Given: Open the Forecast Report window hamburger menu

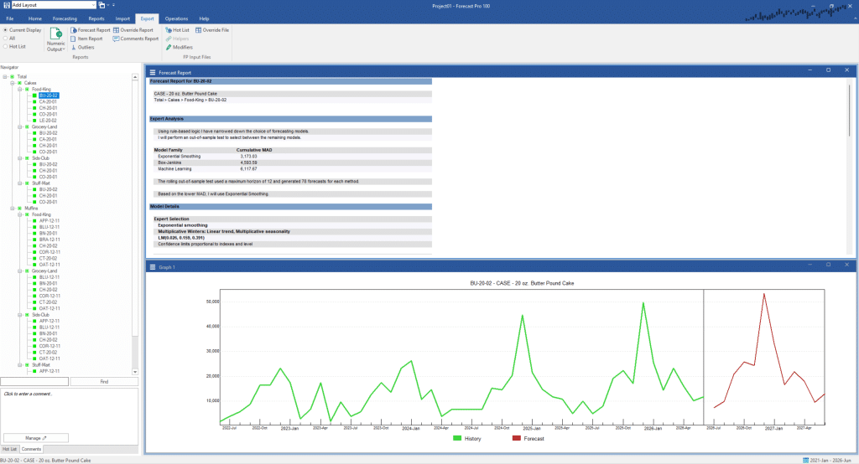Looking at the screenshot, I should (x=153, y=73).
